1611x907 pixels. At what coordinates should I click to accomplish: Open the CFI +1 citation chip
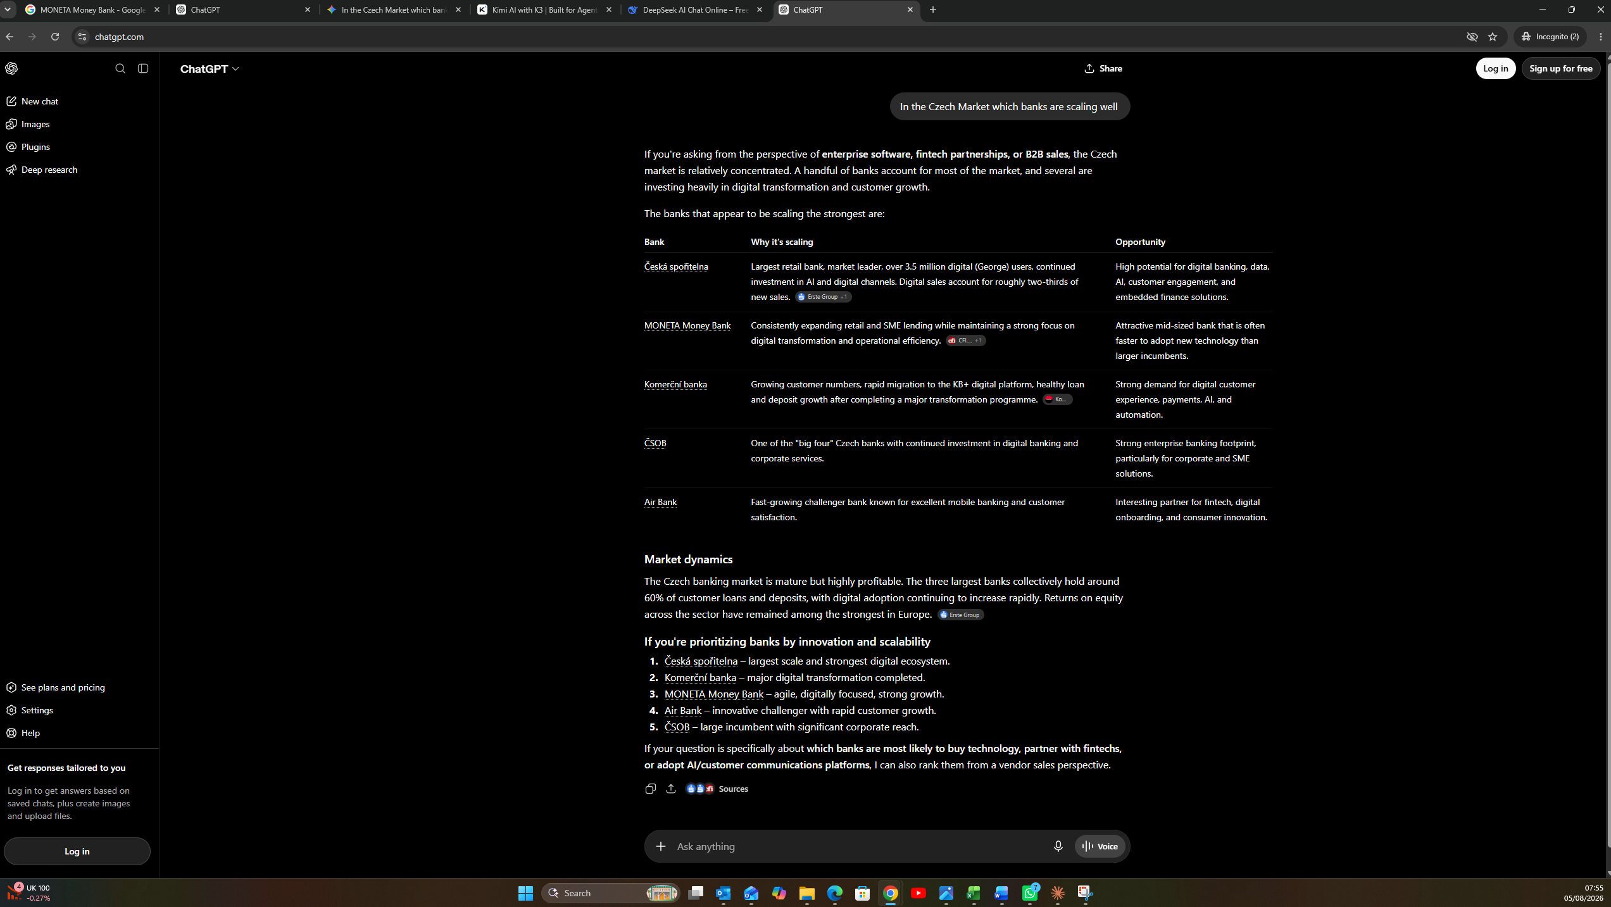(966, 341)
